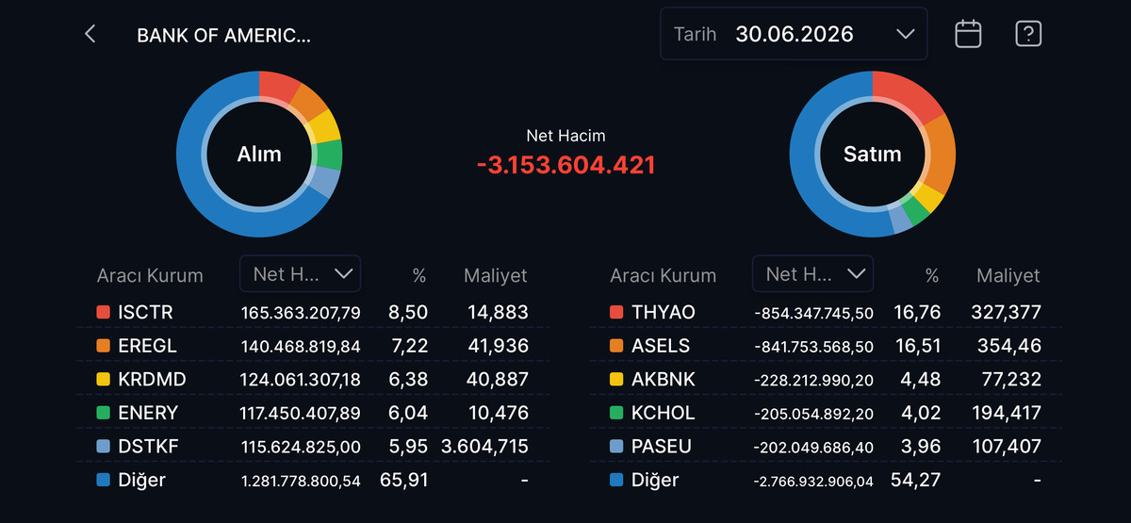Select the PASEU stock entry

661,446
